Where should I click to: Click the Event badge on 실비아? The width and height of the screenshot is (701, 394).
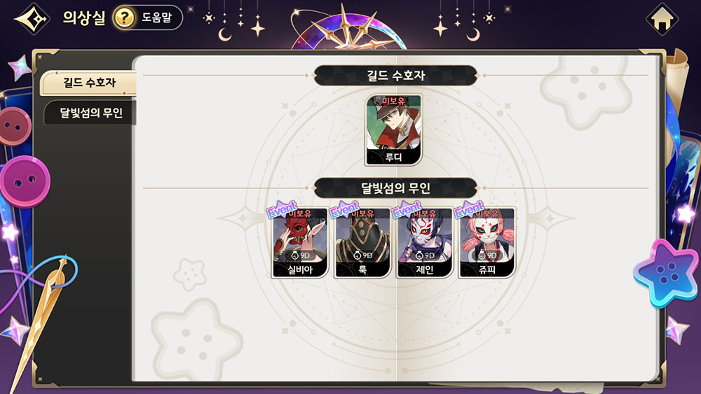[x=282, y=209]
